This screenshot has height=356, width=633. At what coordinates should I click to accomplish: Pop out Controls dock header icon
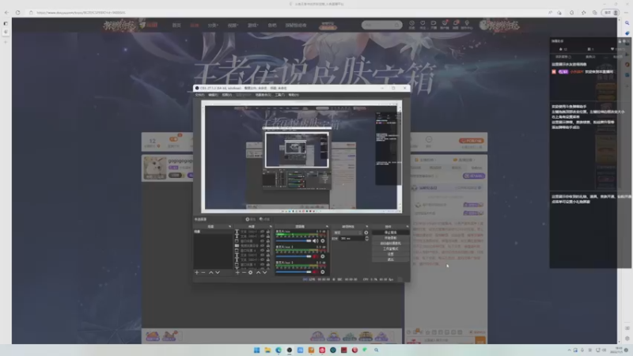point(407,226)
